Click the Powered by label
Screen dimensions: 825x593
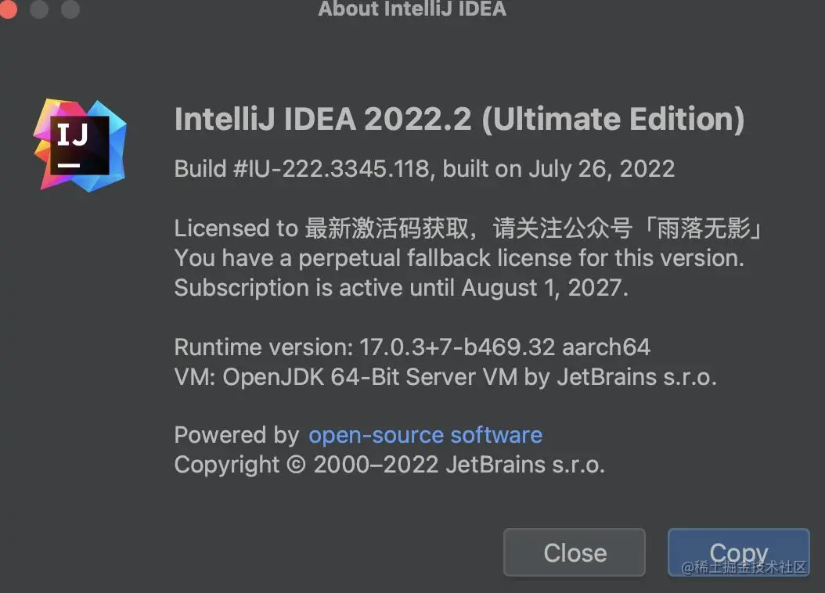pyautogui.click(x=236, y=435)
